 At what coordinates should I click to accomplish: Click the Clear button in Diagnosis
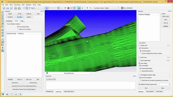point(162,88)
